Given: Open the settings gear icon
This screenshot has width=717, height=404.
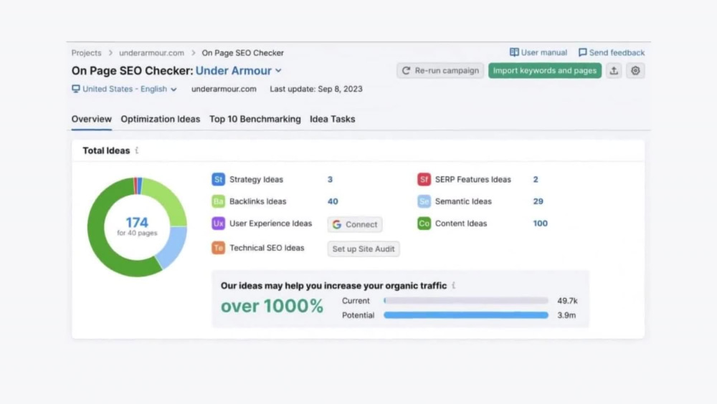Looking at the screenshot, I should click(x=635, y=70).
